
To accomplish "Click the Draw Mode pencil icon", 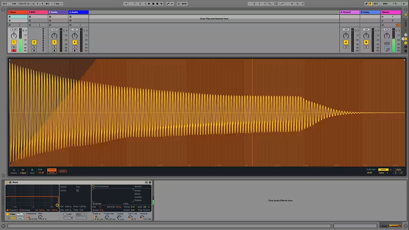I will [x=366, y=4].
